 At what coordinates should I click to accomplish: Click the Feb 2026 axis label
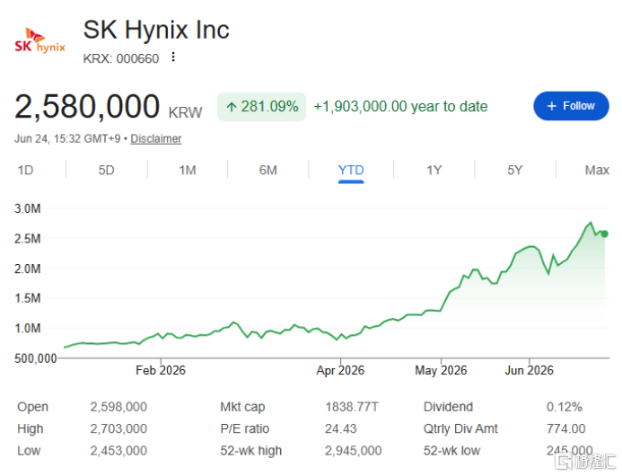[161, 370]
